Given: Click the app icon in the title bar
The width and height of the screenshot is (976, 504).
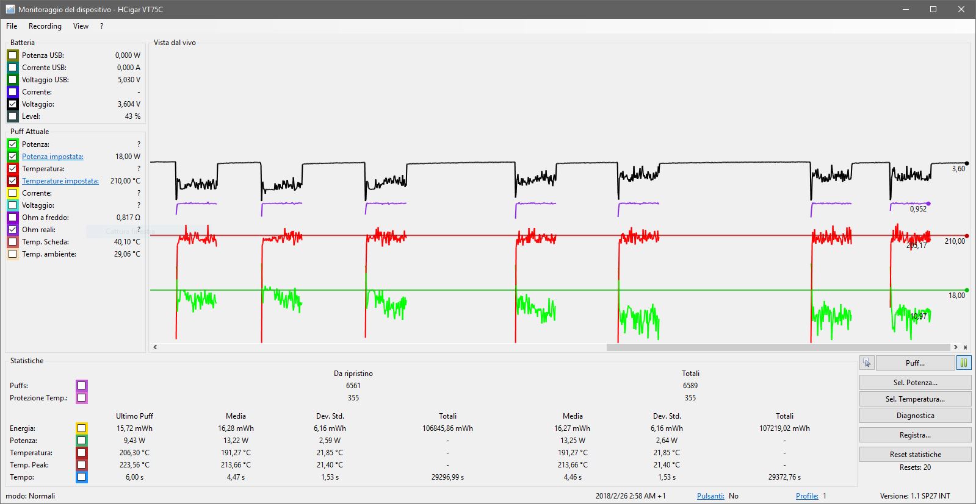Looking at the screenshot, I should click(10, 10).
